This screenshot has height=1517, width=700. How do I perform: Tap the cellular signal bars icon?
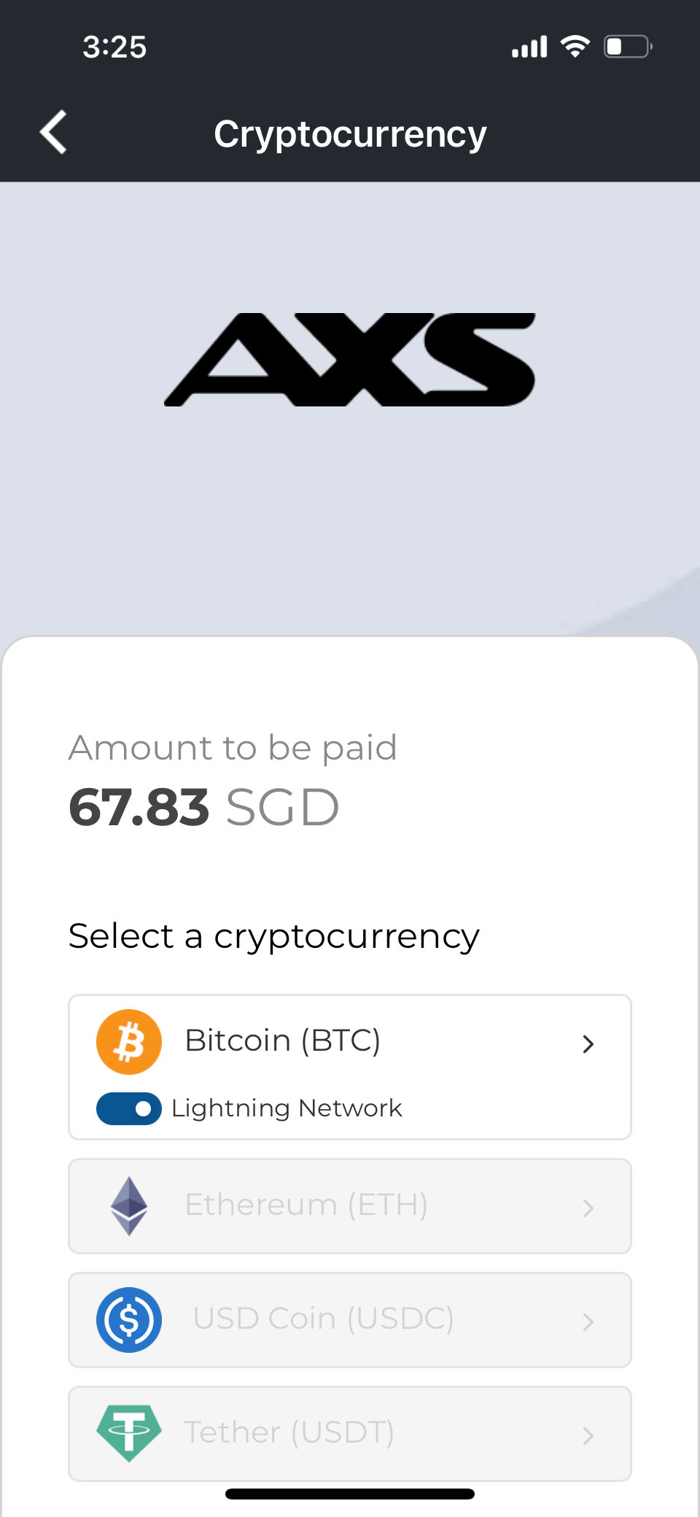tap(529, 47)
